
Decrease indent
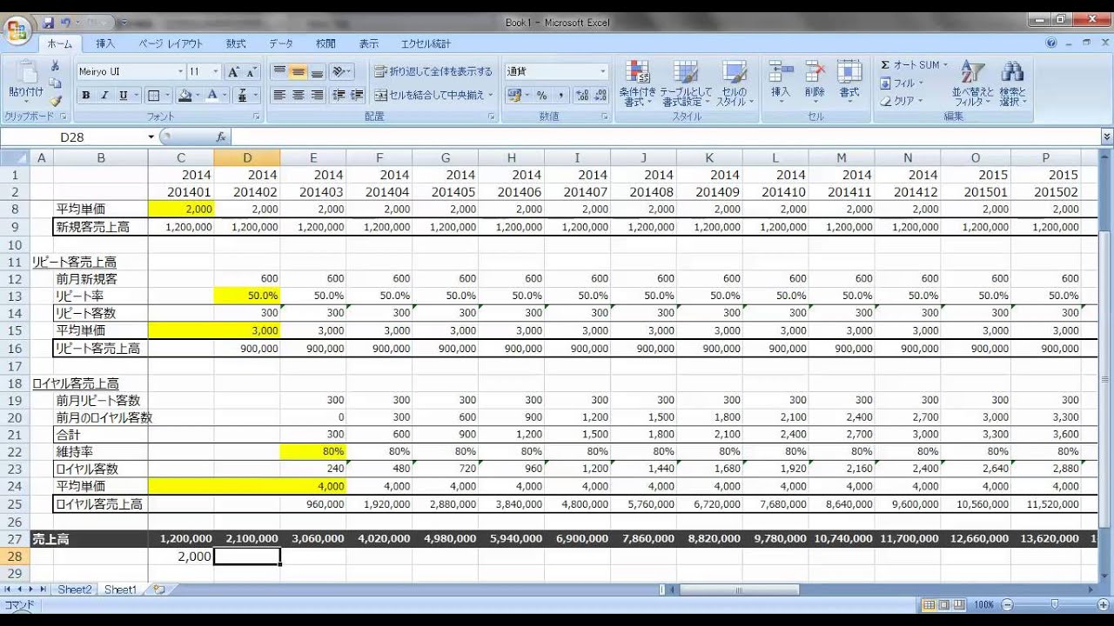(x=339, y=95)
